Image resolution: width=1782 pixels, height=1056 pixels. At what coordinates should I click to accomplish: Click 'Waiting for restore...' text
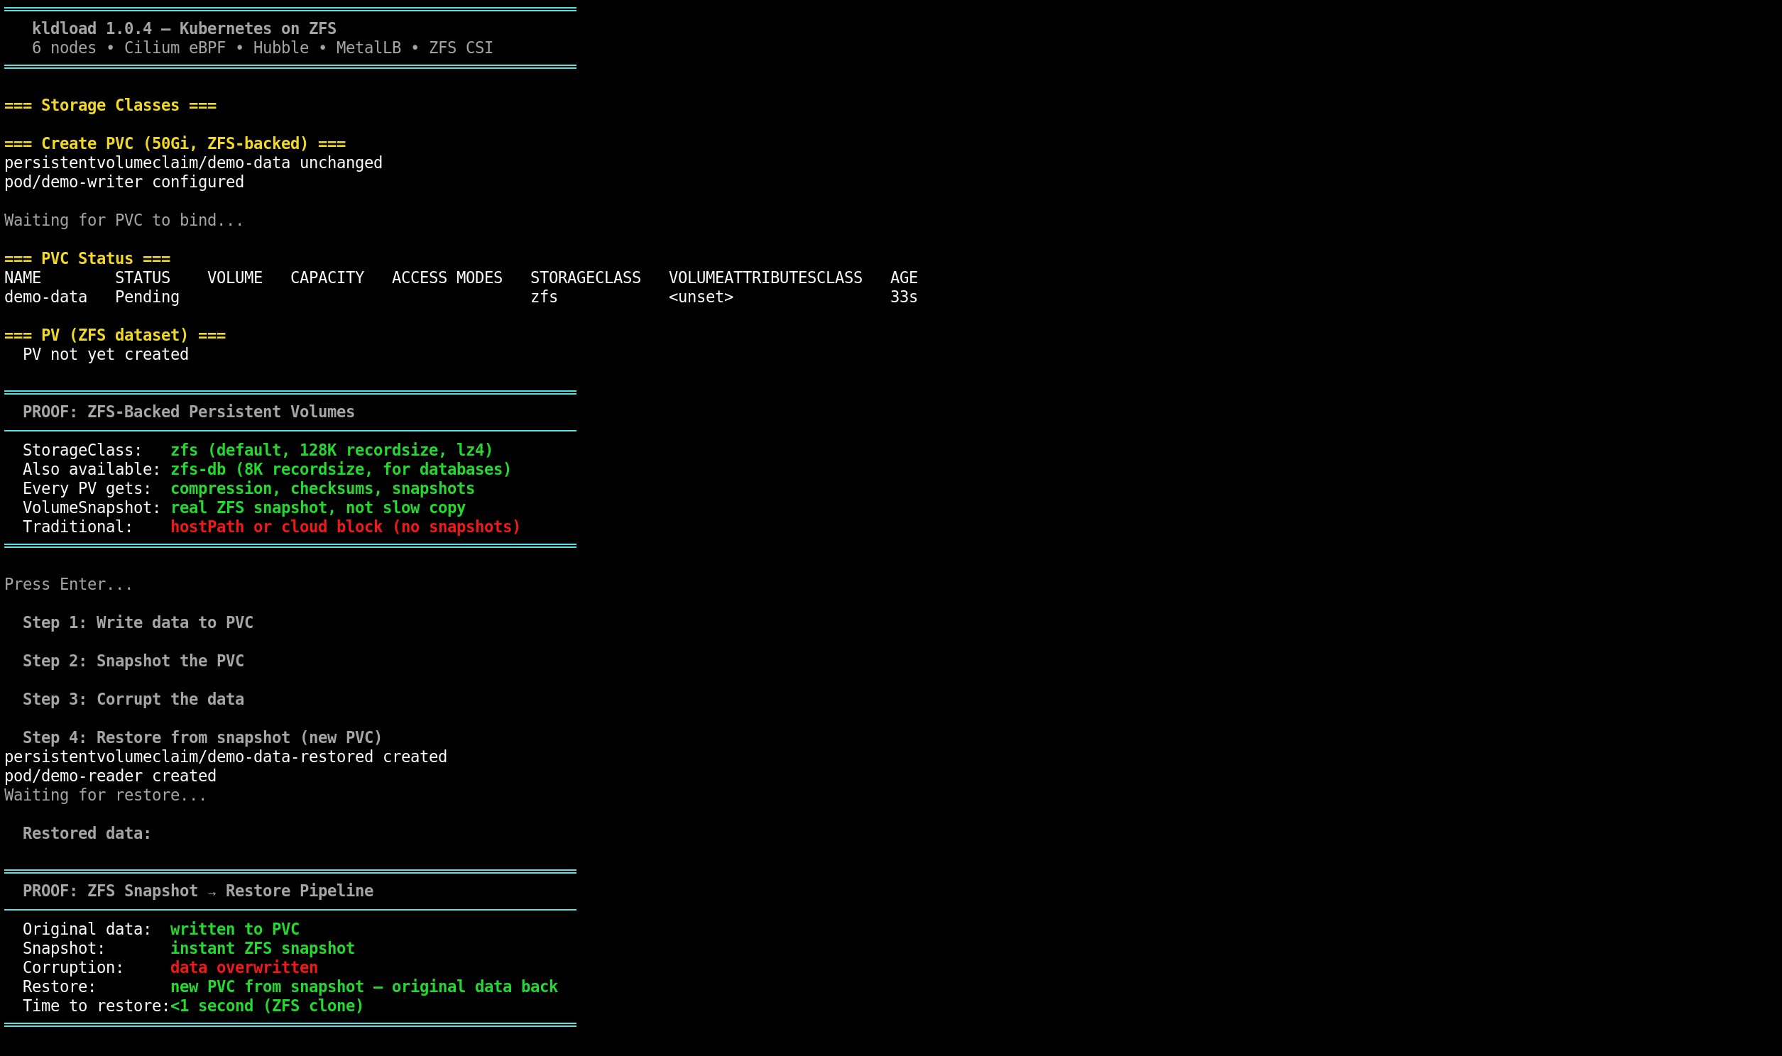pos(106,797)
